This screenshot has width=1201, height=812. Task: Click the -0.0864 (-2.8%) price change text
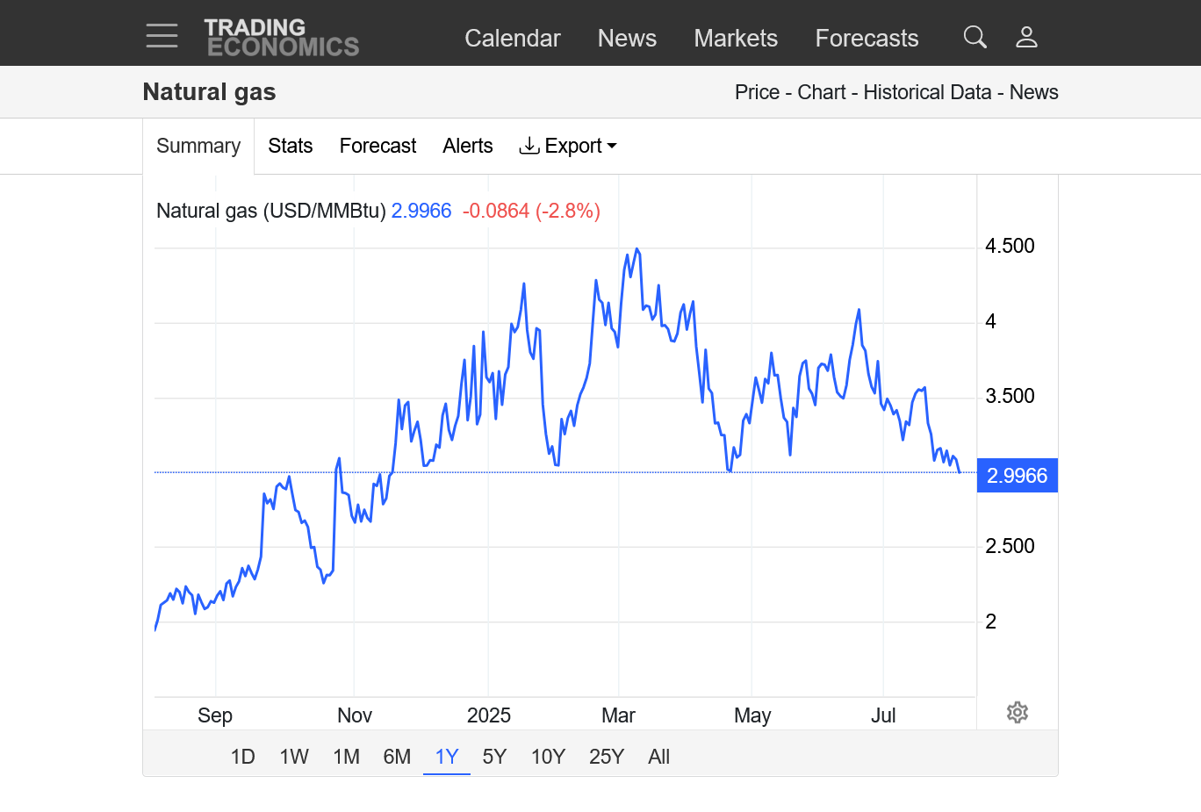(x=531, y=211)
